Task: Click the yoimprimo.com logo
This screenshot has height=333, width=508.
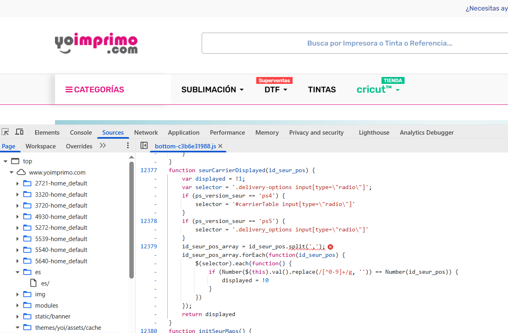Action: pyautogui.click(x=96, y=44)
